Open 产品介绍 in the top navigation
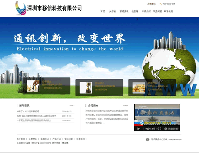The width and height of the screenshot is (199, 153). 146,11
